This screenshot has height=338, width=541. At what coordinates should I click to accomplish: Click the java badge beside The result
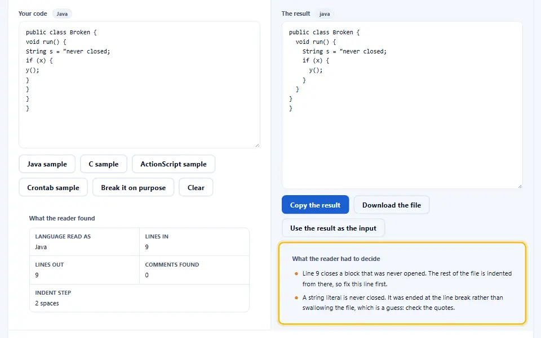(x=325, y=13)
